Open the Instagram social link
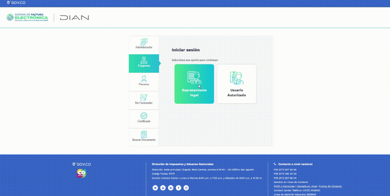Screen dimensions: 390x196 (x=186, y=188)
